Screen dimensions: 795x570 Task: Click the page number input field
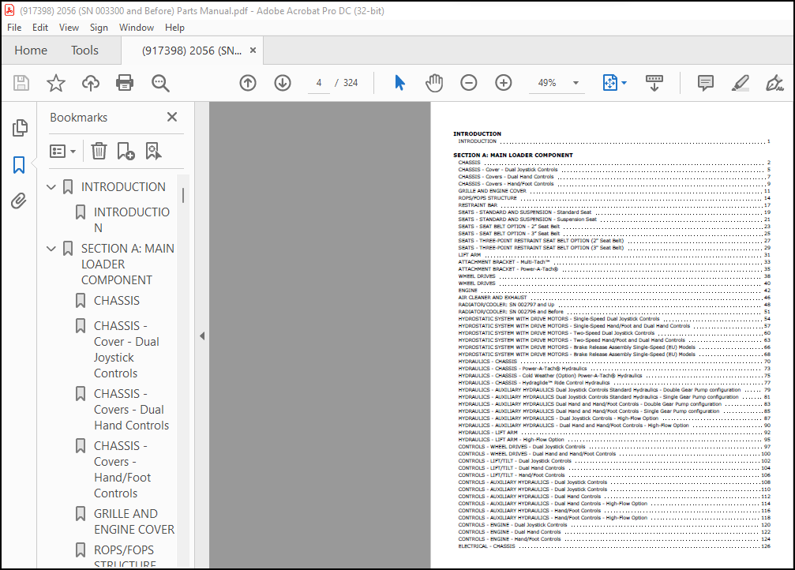click(x=319, y=83)
